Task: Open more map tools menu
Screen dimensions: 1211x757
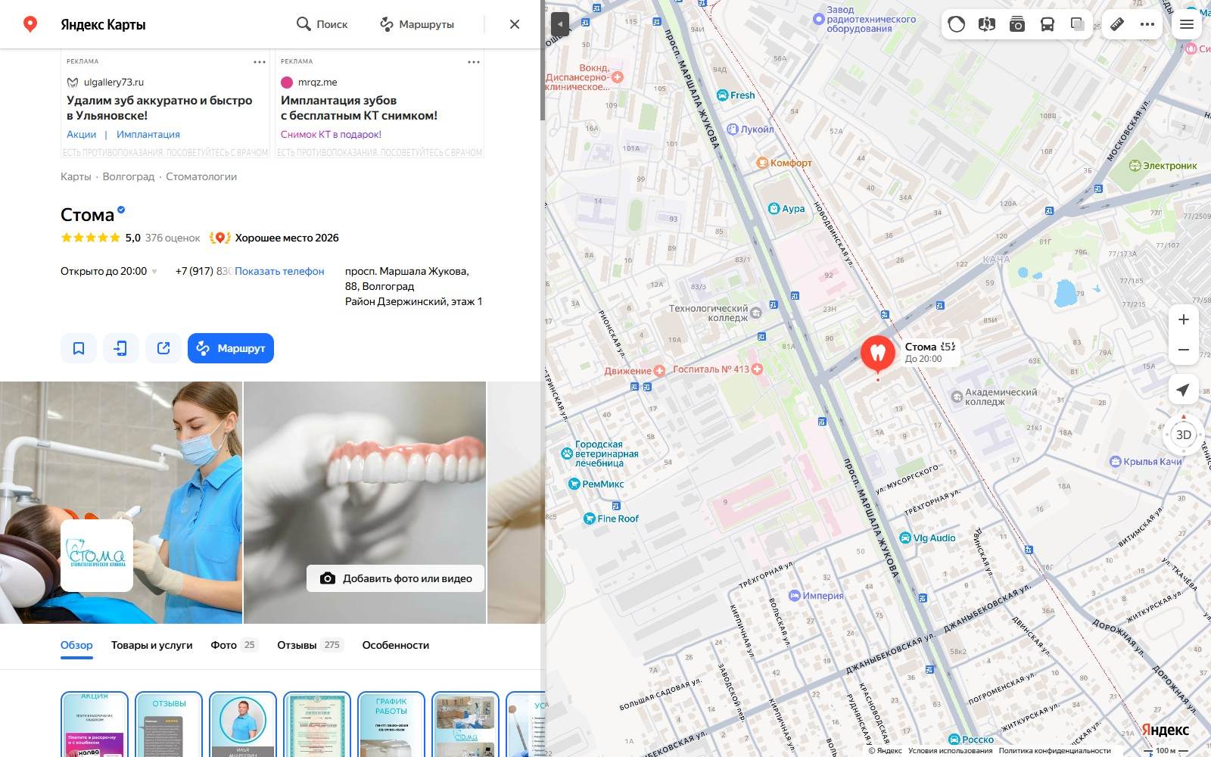Action: (x=1147, y=24)
